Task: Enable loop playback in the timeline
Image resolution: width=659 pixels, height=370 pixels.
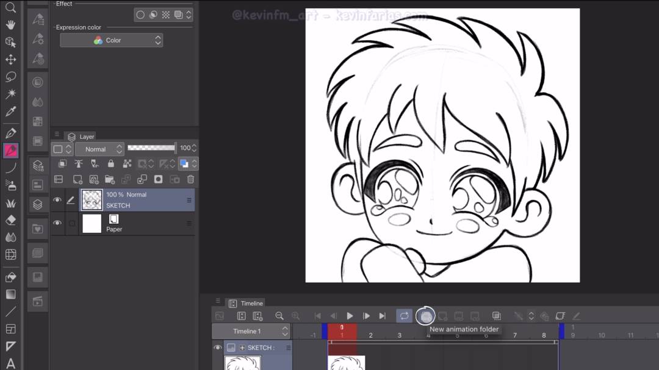Action: (x=403, y=316)
